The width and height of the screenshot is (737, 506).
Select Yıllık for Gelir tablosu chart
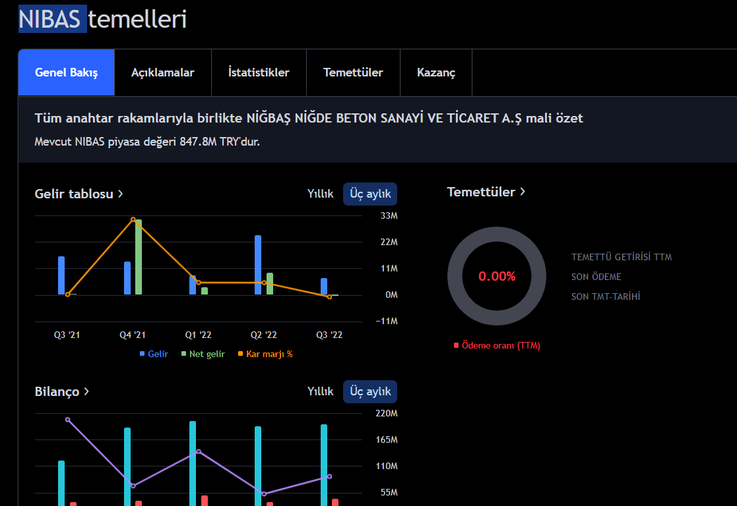pos(320,194)
